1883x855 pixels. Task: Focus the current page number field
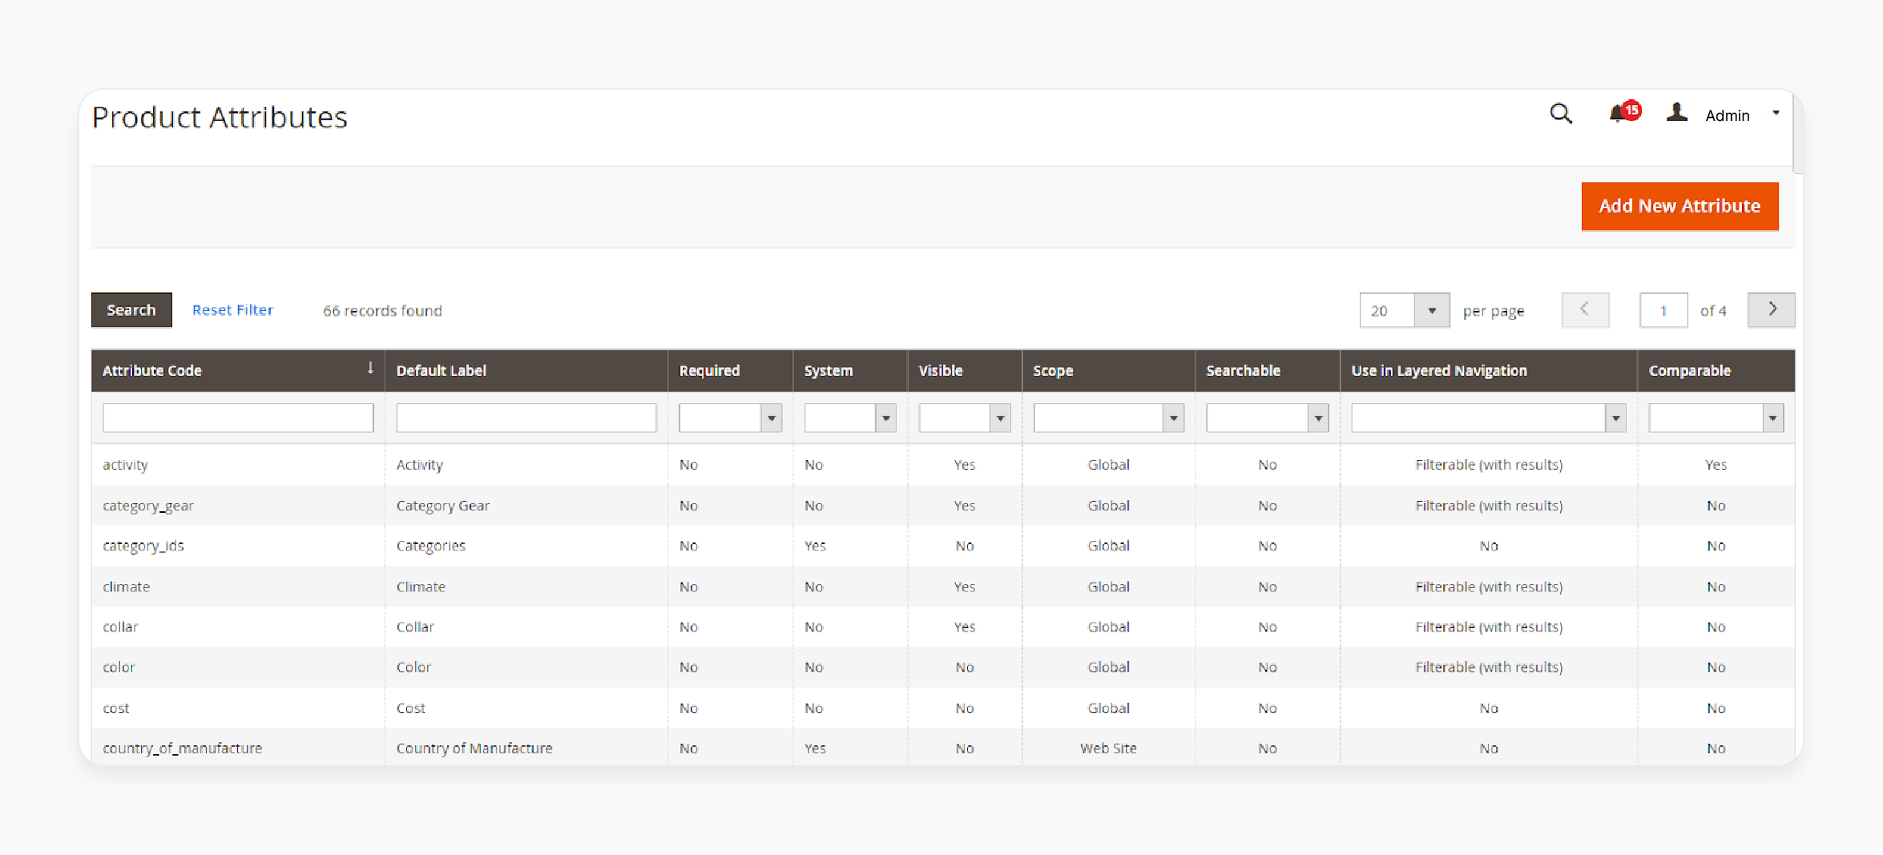pos(1663,310)
